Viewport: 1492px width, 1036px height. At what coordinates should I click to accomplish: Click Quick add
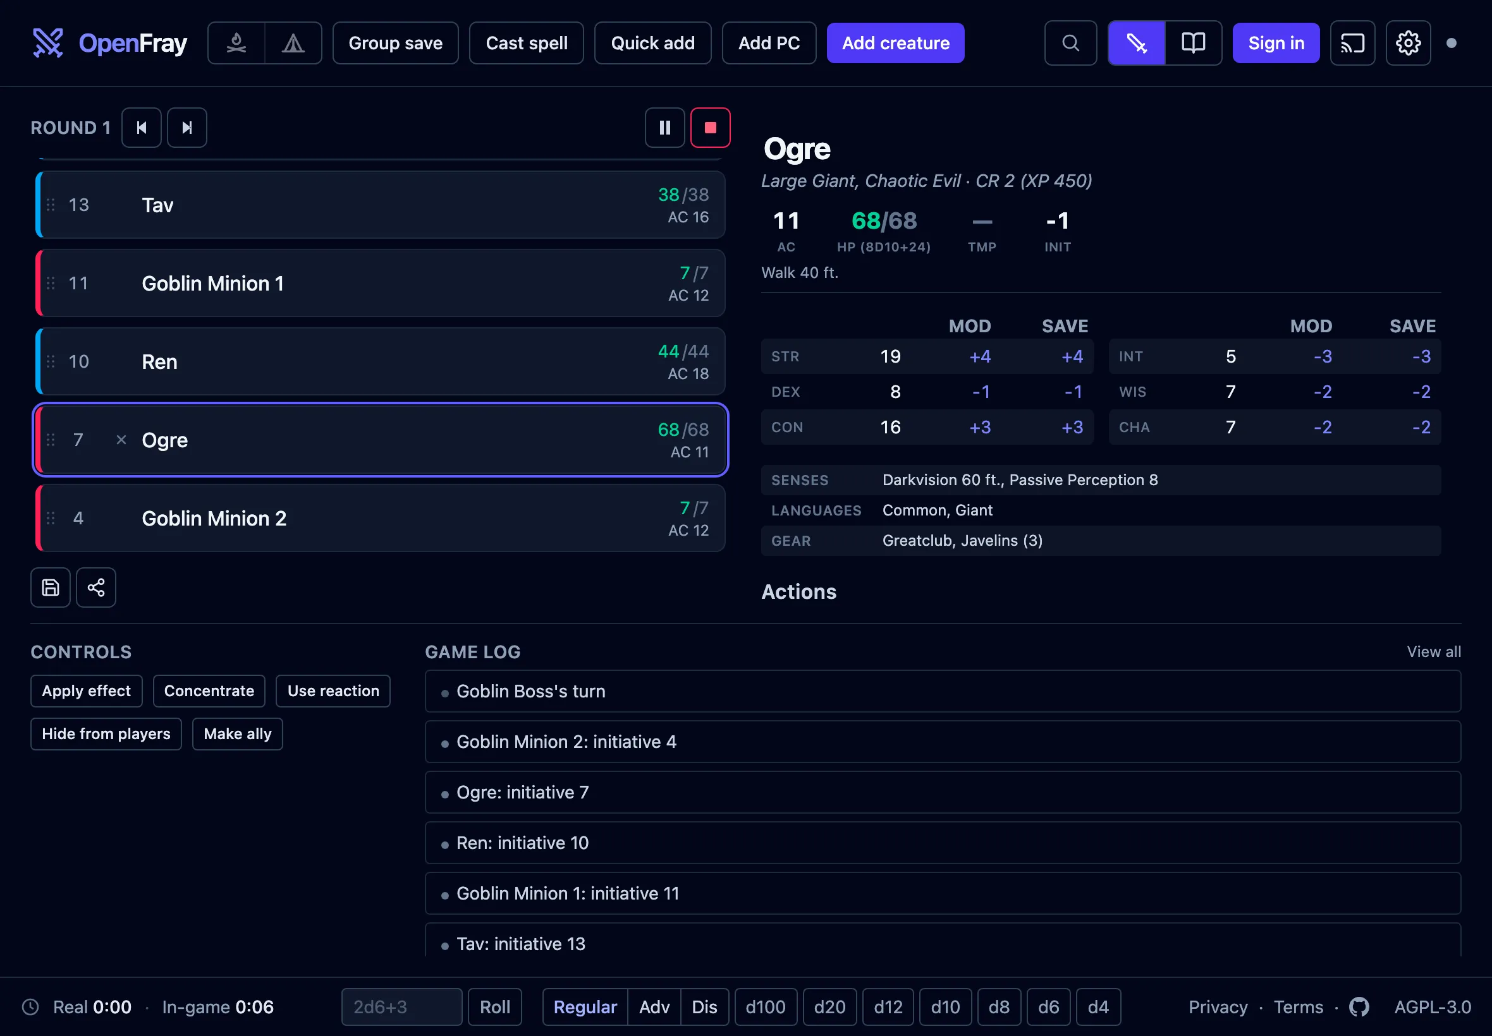[x=653, y=43]
